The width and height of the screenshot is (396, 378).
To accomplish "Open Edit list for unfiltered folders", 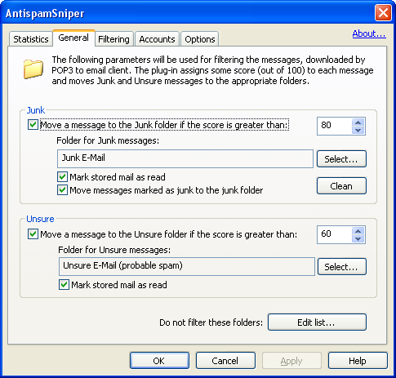I will tap(317, 322).
